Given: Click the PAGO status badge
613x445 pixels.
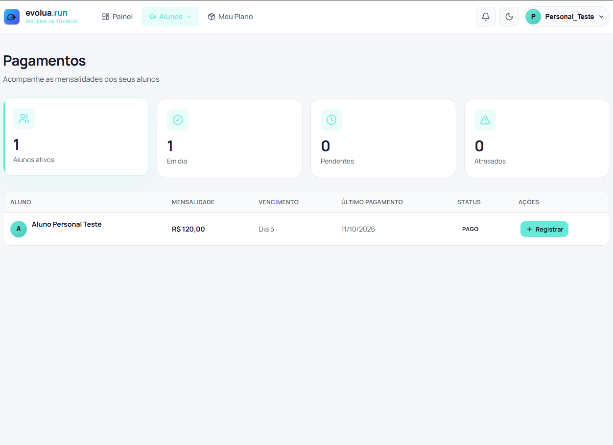Looking at the screenshot, I should click(x=470, y=229).
